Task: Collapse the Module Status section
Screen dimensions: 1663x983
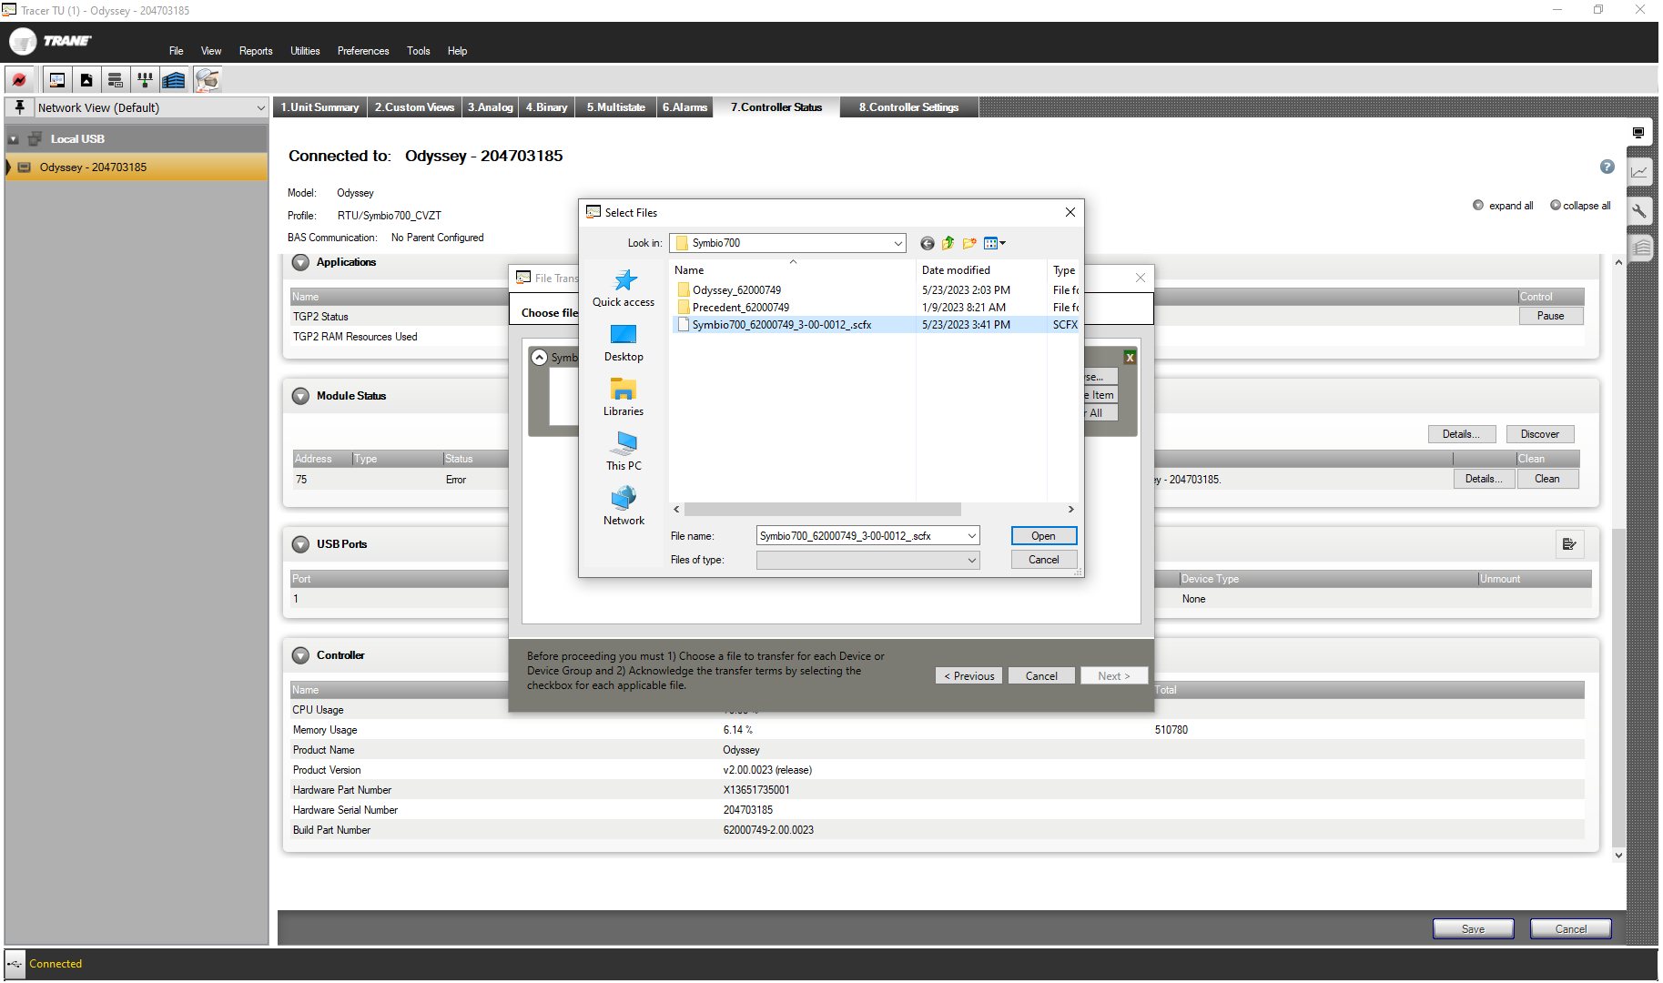Action: tap(300, 396)
